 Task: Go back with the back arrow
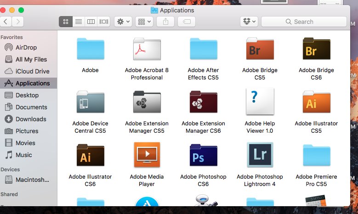(x=6, y=22)
